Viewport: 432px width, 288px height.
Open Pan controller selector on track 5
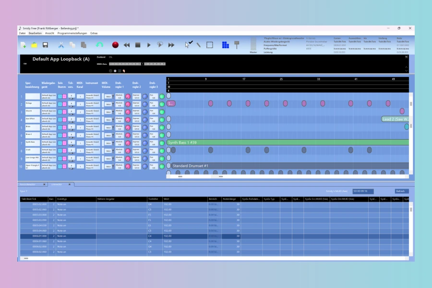coord(154,127)
